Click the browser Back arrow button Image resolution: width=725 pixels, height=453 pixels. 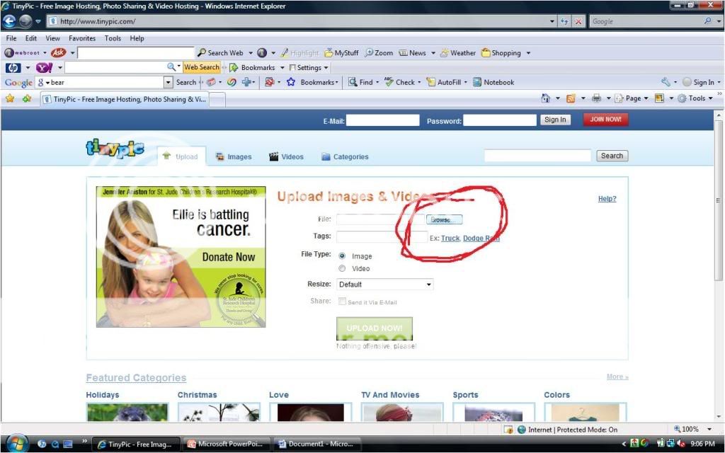(x=10, y=21)
